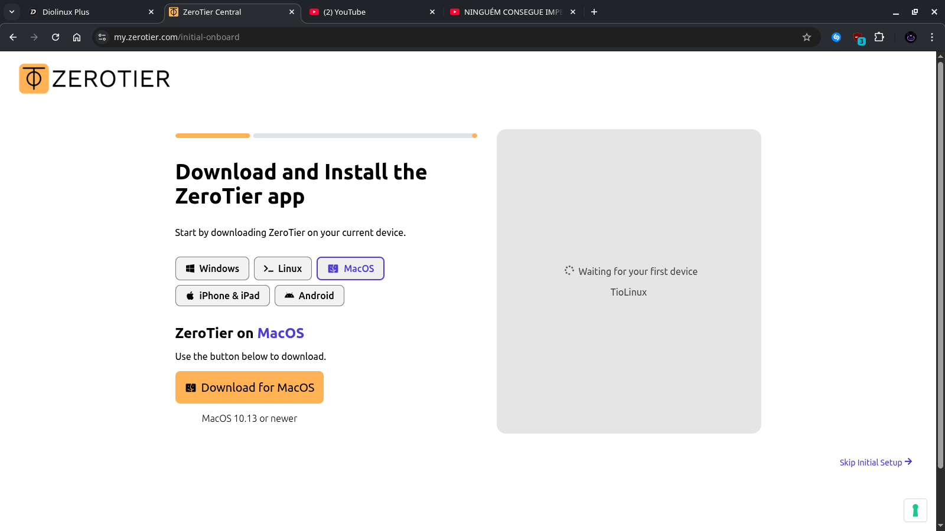View site information for my.zerotier.com
The image size is (945, 531).
[x=102, y=37]
